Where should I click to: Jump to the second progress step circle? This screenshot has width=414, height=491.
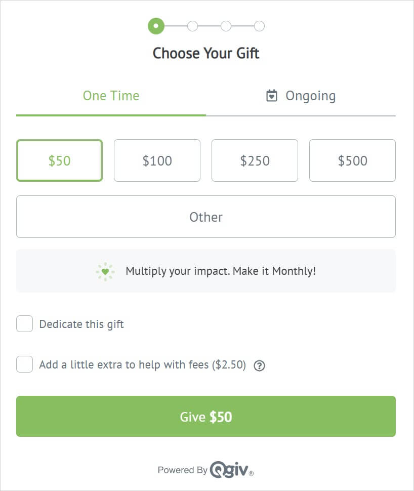tap(193, 26)
